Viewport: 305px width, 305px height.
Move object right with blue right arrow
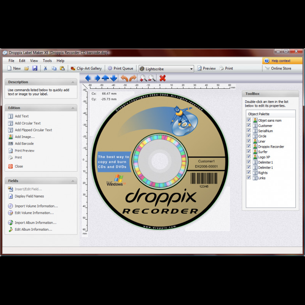coord(97,78)
